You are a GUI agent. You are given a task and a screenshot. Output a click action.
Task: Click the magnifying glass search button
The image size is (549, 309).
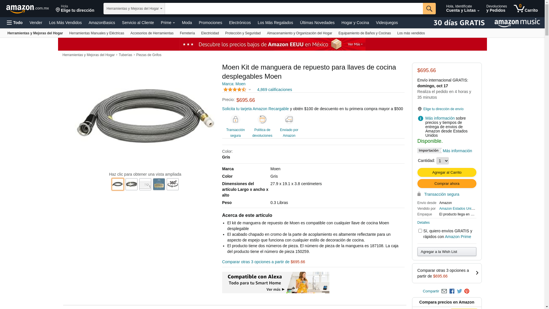tap(429, 9)
